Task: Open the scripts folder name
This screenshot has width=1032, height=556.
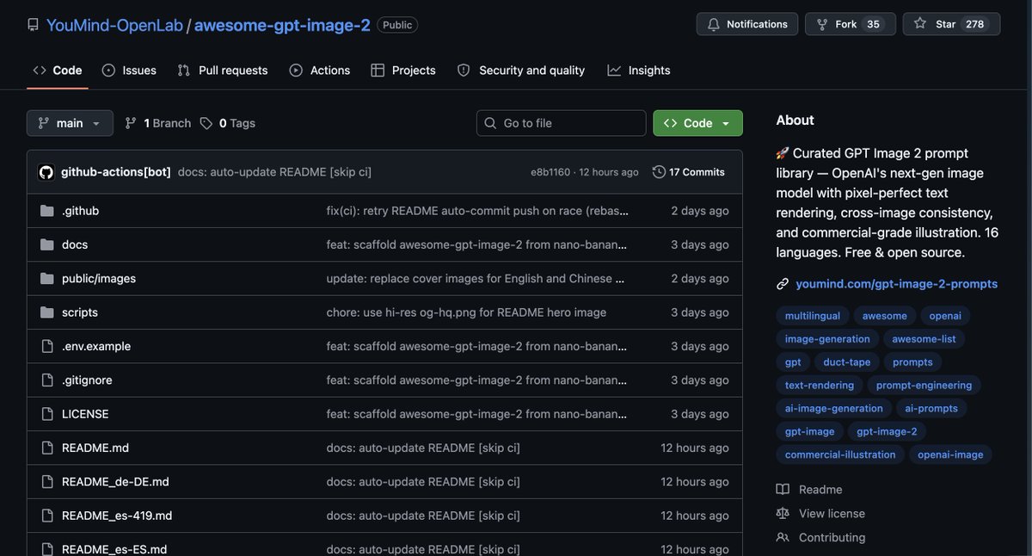Action: pyautogui.click(x=80, y=312)
